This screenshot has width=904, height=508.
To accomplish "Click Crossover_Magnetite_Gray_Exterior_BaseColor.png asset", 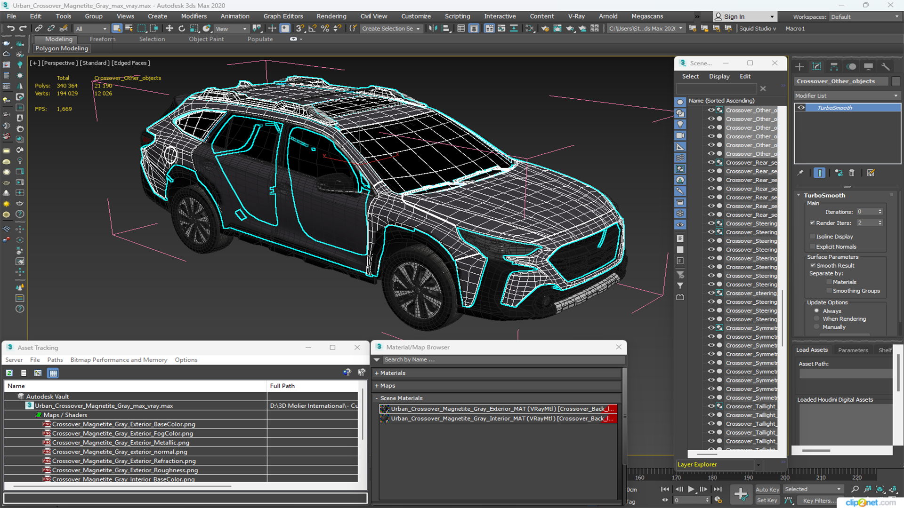I will 123,424.
